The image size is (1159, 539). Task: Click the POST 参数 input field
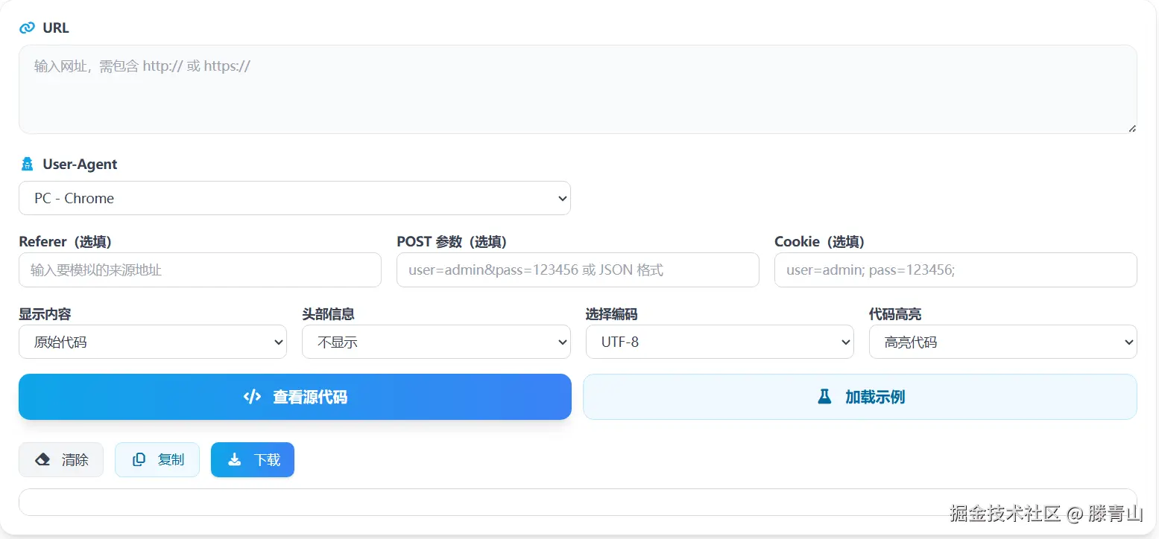578,269
